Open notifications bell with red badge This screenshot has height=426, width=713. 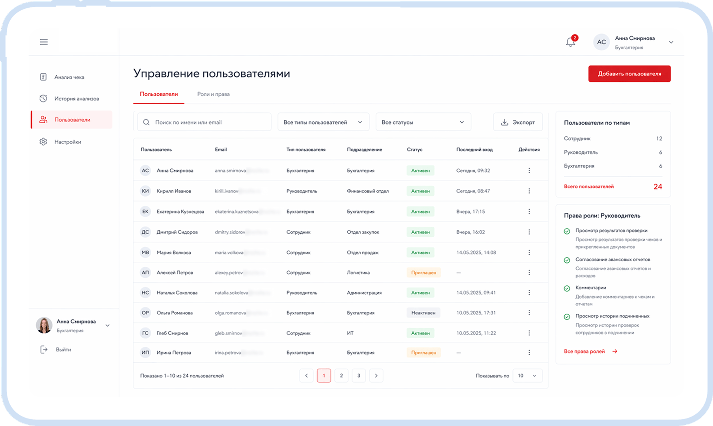[x=571, y=41]
